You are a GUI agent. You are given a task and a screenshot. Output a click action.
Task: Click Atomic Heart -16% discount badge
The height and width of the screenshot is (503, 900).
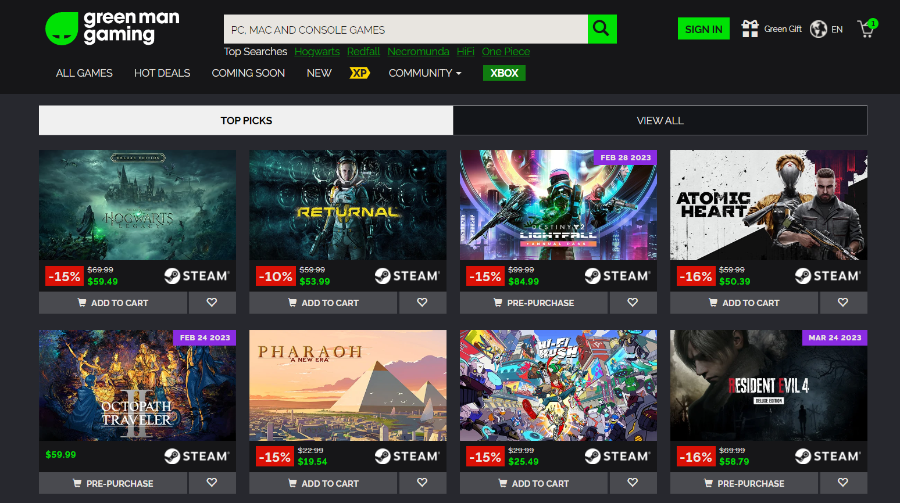click(x=697, y=276)
